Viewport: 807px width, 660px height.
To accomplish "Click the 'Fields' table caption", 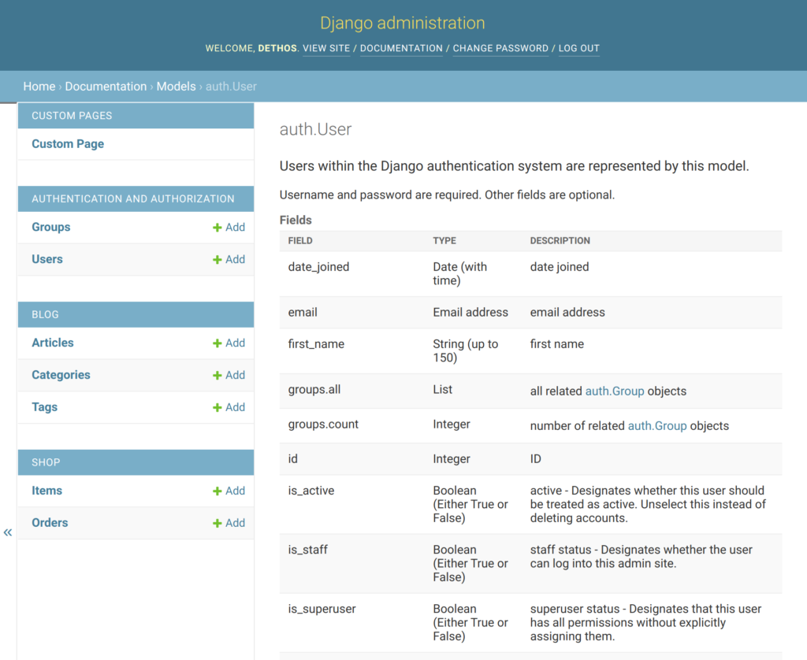I will pos(296,221).
